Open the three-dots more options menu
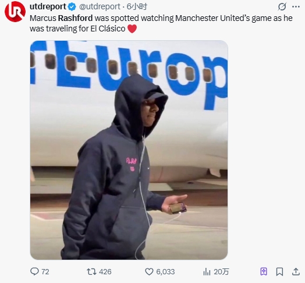 (296, 6)
